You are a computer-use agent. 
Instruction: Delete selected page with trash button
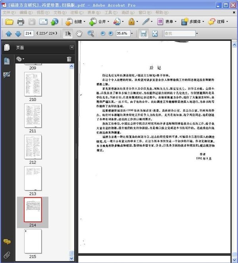(x=69, y=59)
